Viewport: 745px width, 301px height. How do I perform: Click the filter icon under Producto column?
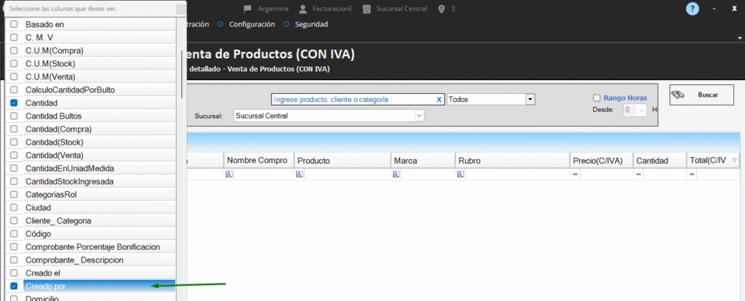coord(300,174)
